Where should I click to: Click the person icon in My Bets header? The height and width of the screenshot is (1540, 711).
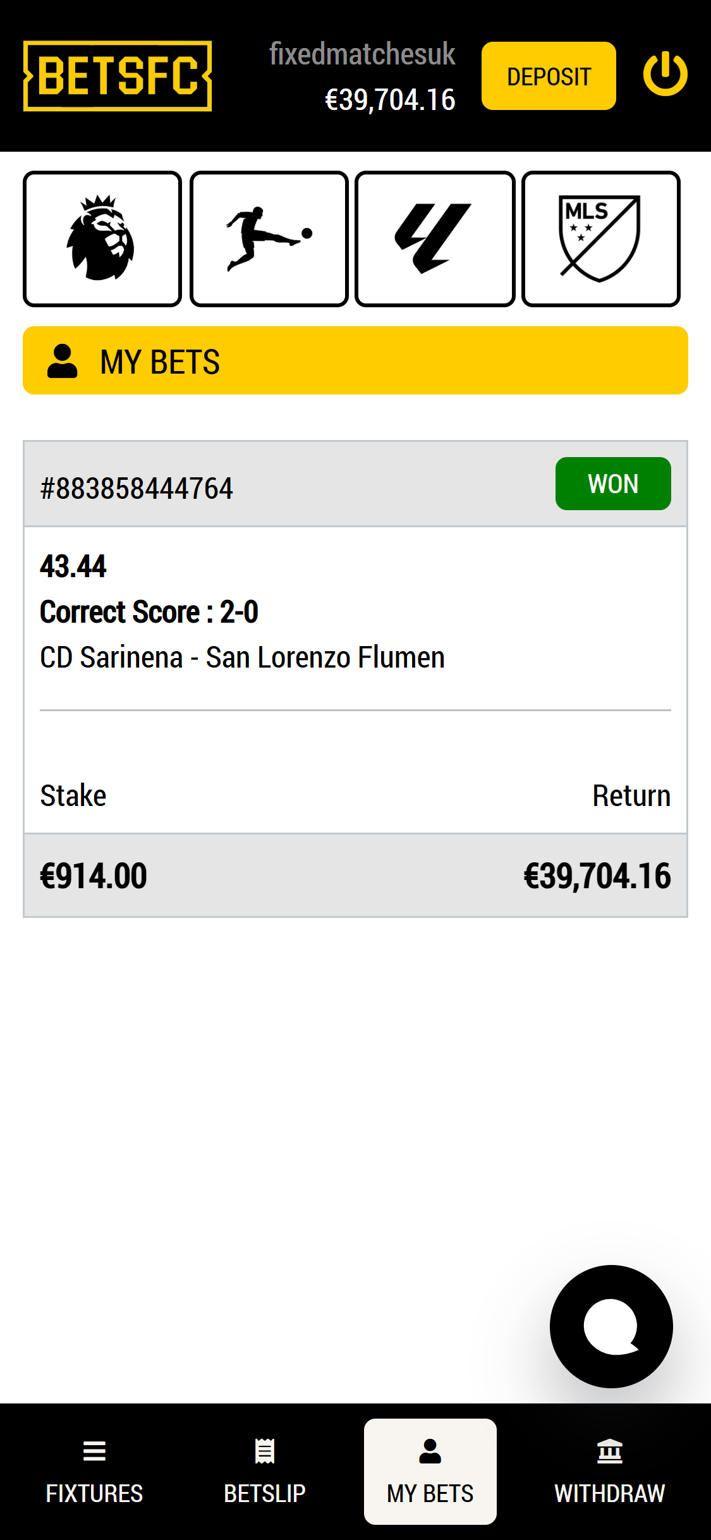[x=63, y=362]
